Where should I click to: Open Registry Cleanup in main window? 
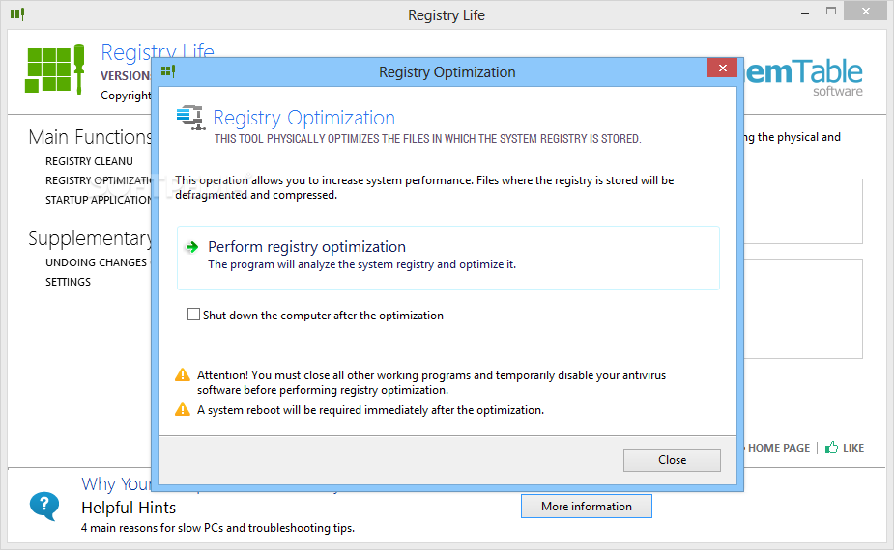click(x=89, y=161)
